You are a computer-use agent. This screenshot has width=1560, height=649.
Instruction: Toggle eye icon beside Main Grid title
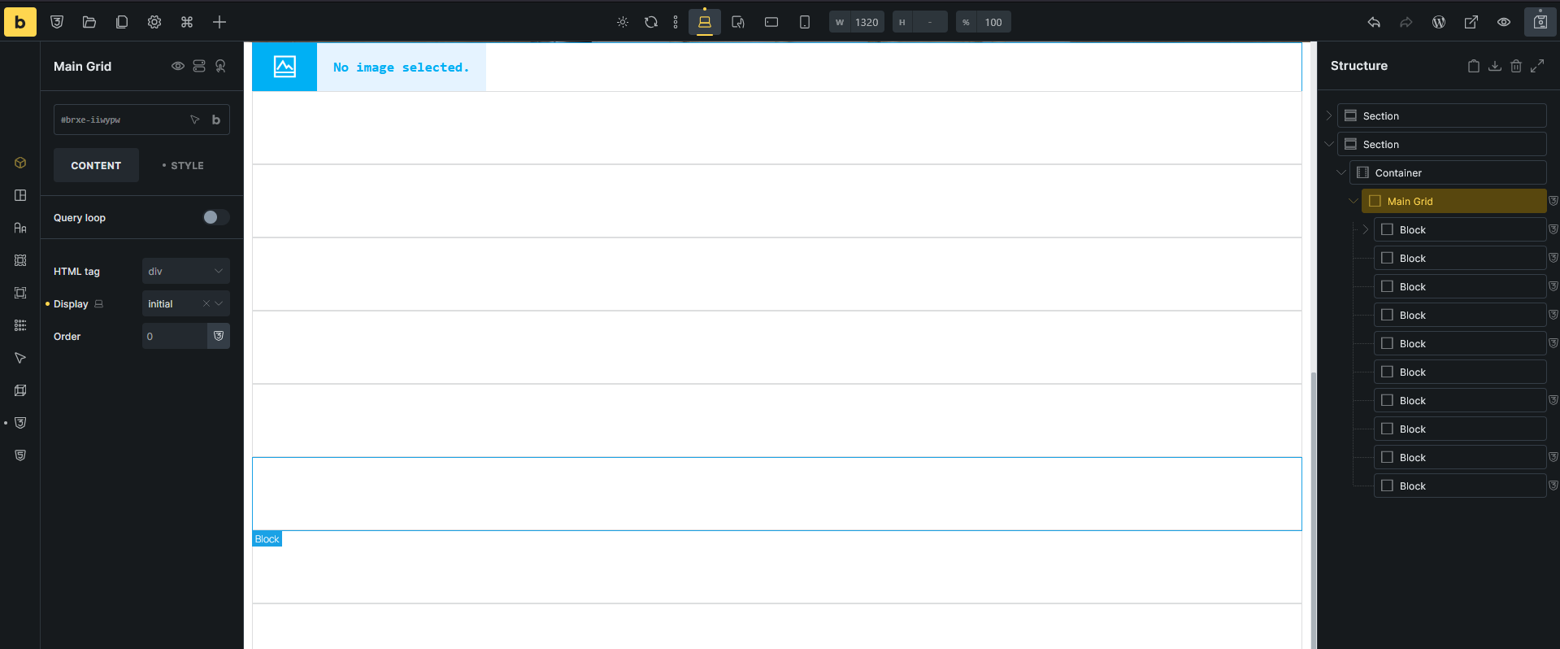point(177,66)
